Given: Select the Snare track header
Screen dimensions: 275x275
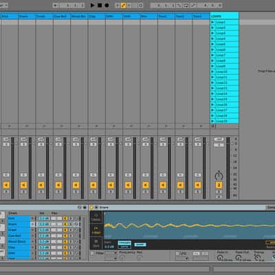Looking at the screenshot, I should [27, 16].
